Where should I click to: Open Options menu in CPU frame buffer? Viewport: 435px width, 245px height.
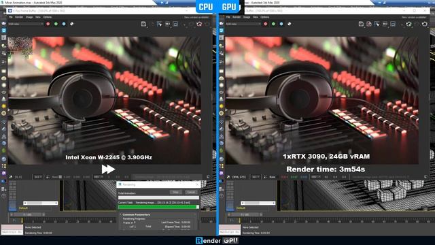pos(47,17)
